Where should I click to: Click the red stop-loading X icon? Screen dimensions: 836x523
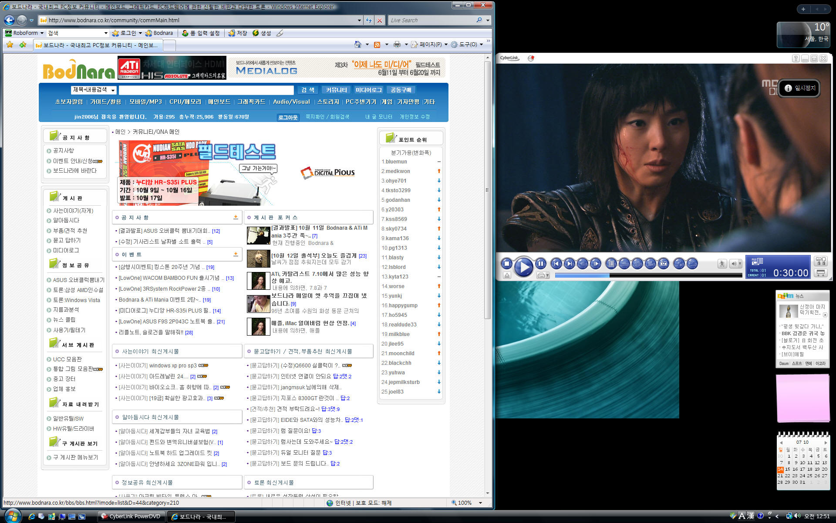coord(380,20)
